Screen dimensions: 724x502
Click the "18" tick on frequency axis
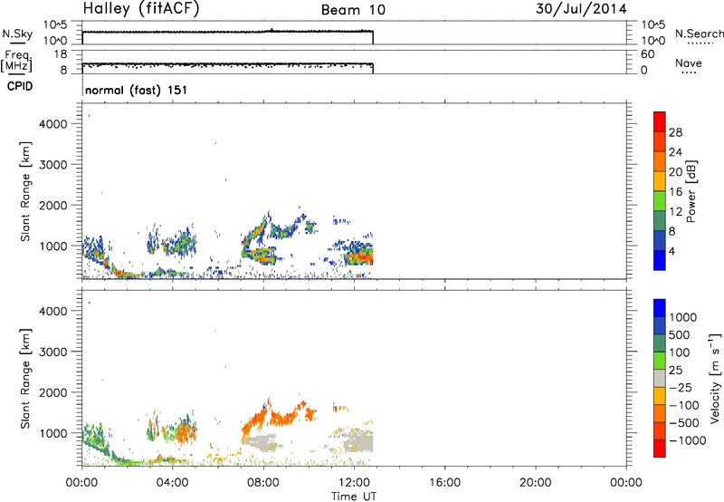tap(61, 54)
